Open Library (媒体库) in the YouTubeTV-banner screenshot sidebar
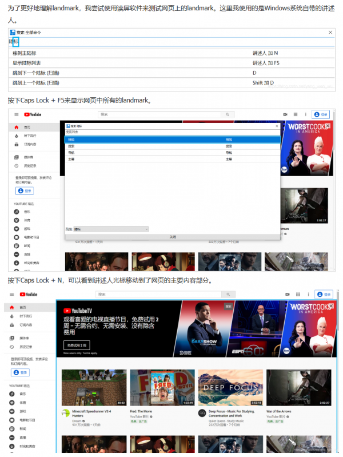This screenshot has width=343, height=457. 30,338
